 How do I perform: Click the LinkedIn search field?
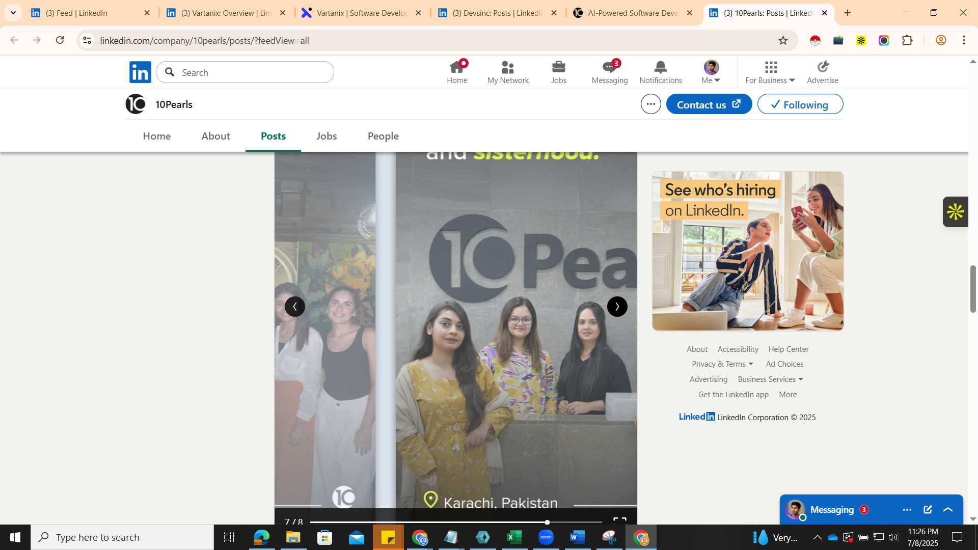(x=245, y=72)
